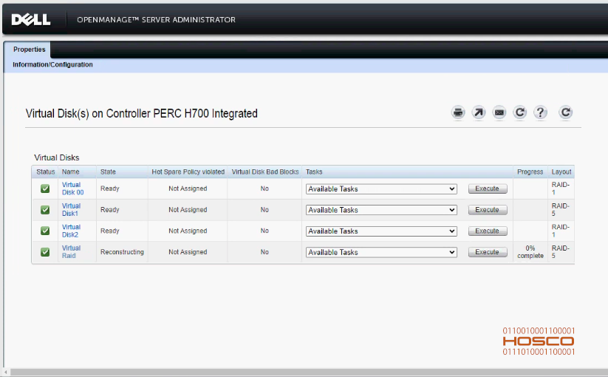Screen dimensions: 608x377
Task: Click the 0% complete progress cell
Action: pos(530,252)
